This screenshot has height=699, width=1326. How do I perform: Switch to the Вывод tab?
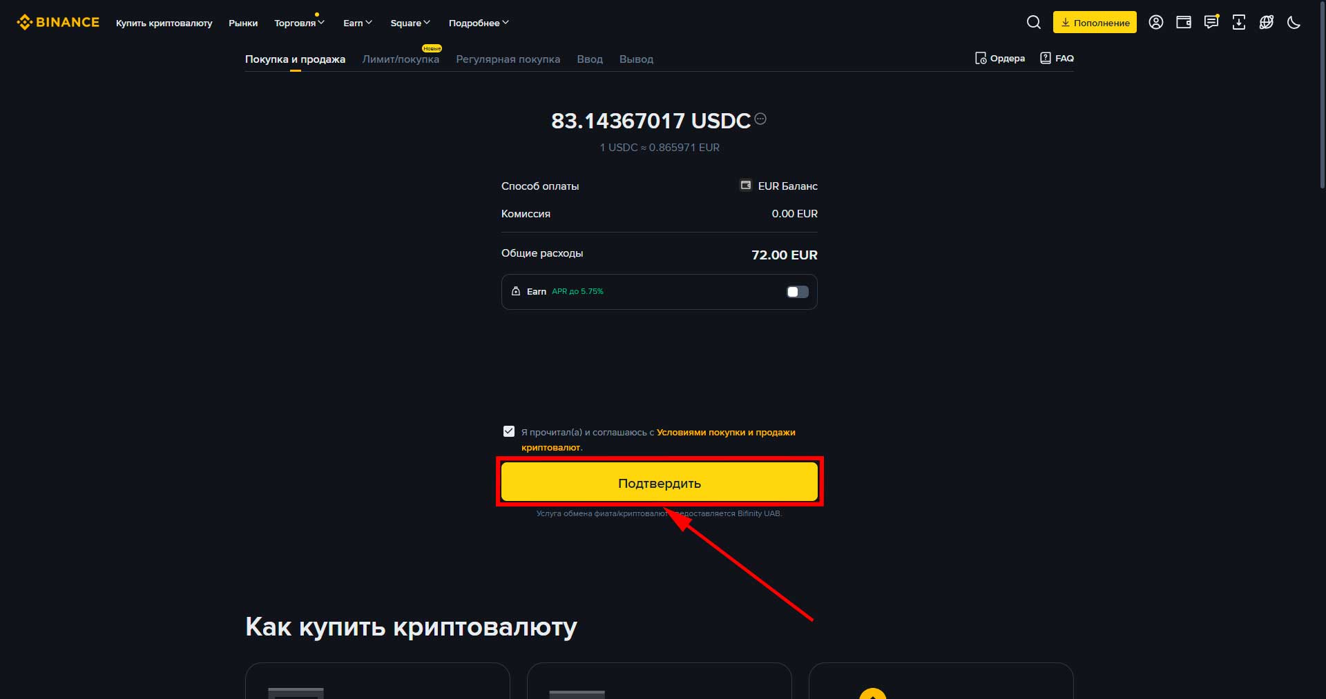tap(636, 59)
